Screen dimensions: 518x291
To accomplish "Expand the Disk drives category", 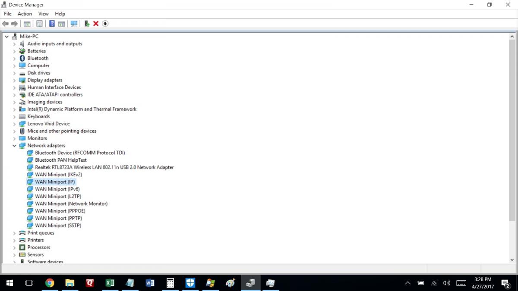I will 14,73.
